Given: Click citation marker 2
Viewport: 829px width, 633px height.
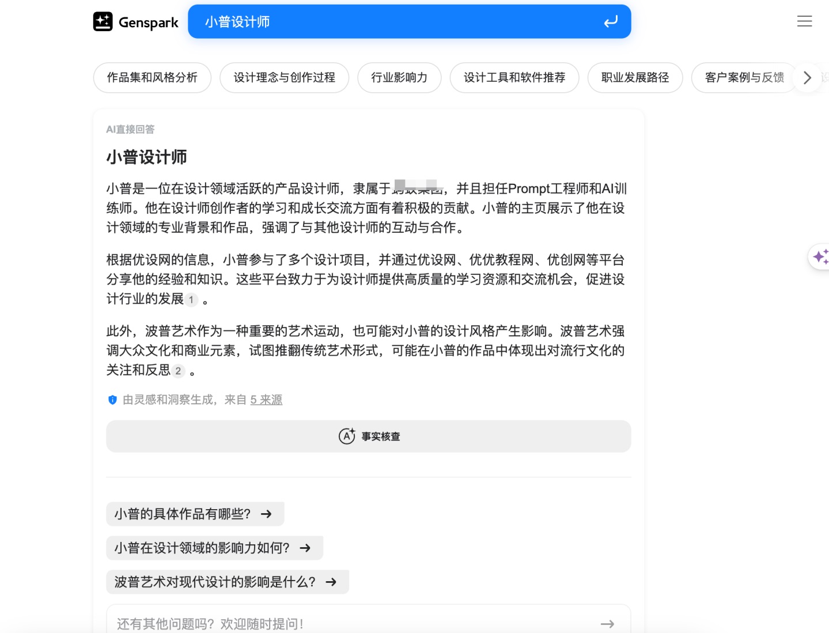Looking at the screenshot, I should coord(179,371).
